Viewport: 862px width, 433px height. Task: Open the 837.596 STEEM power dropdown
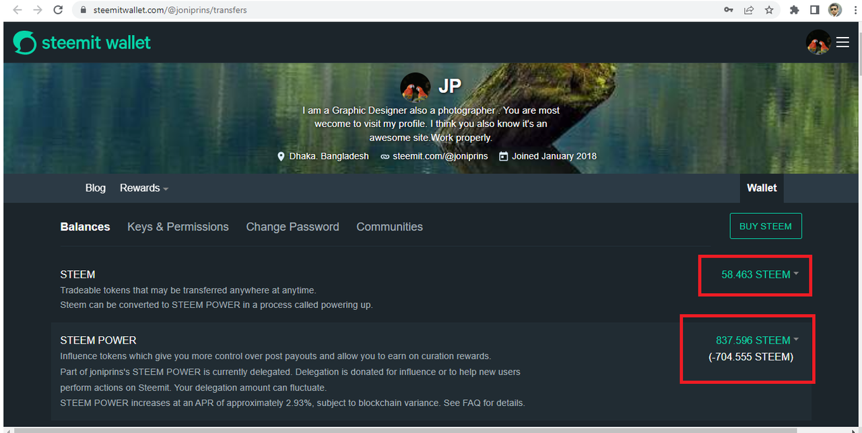[x=757, y=340]
